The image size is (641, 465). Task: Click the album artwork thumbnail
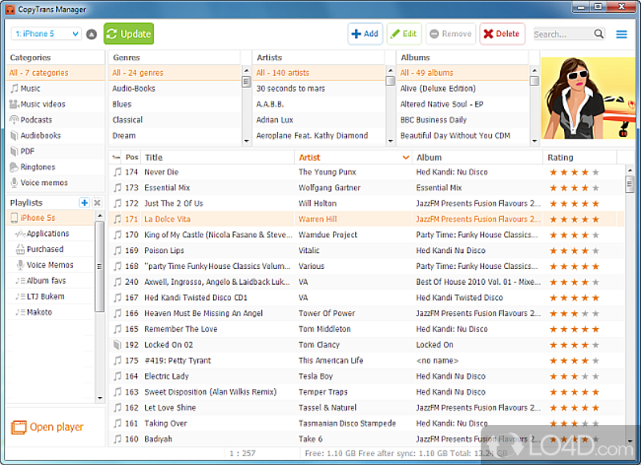(588, 98)
